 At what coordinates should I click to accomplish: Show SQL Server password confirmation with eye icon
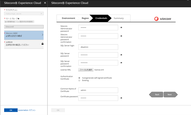(121, 63)
